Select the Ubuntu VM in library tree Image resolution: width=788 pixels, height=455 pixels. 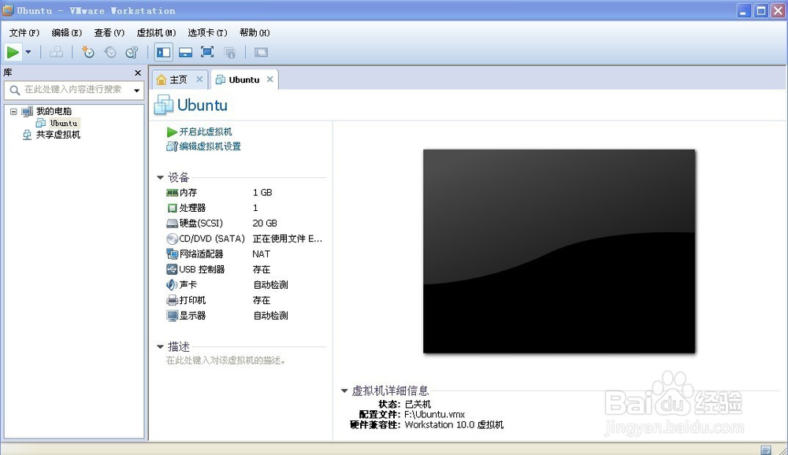pyautogui.click(x=64, y=123)
